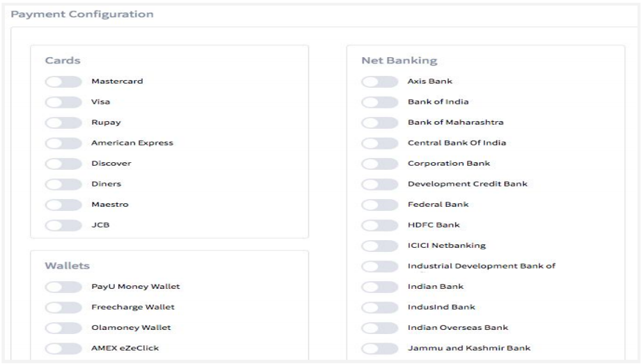Turn on ICICI Netbanking toggle
This screenshot has height=364, width=641.
point(379,246)
